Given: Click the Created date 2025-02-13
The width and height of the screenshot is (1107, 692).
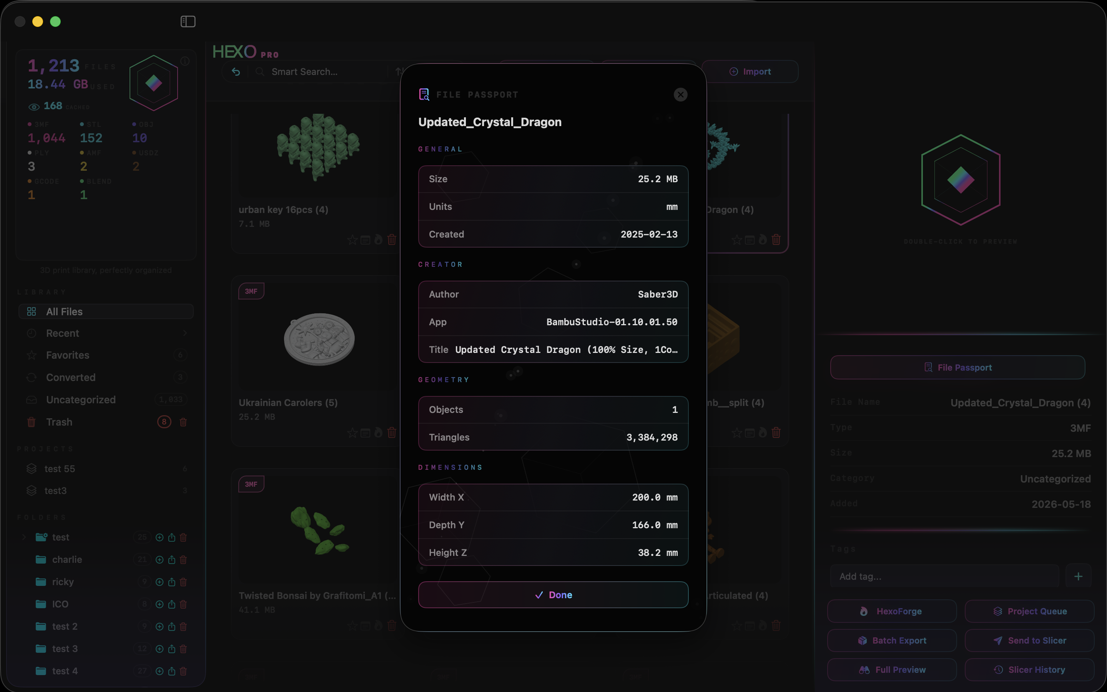Looking at the screenshot, I should tap(649, 235).
